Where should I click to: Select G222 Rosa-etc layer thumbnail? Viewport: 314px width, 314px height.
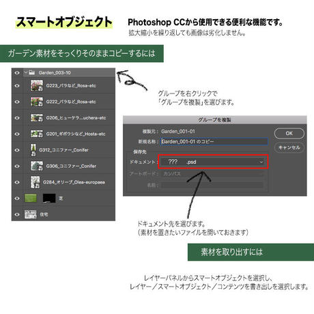click(37, 102)
